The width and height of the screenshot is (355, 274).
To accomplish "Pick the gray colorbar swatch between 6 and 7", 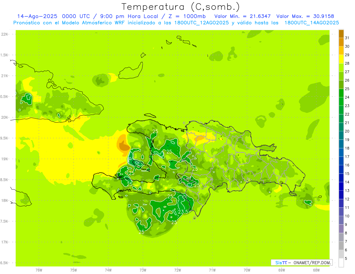I will [x=341, y=246].
